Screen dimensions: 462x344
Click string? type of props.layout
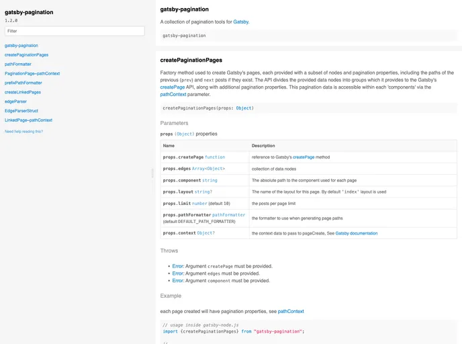[203, 191]
